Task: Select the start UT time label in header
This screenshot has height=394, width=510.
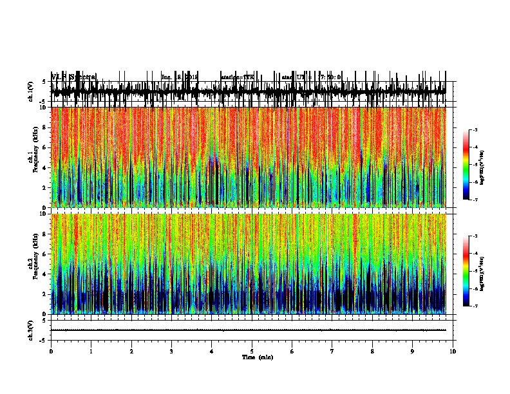Action: [311, 77]
